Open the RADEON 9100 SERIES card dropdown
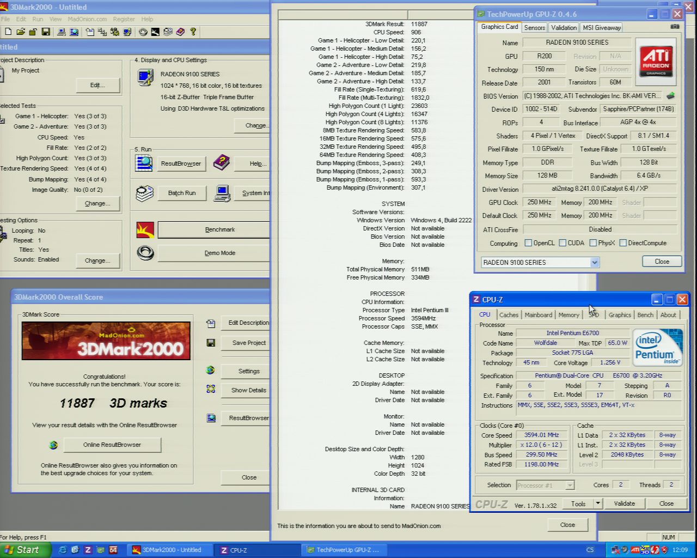The height and width of the screenshot is (558, 697). 594,262
